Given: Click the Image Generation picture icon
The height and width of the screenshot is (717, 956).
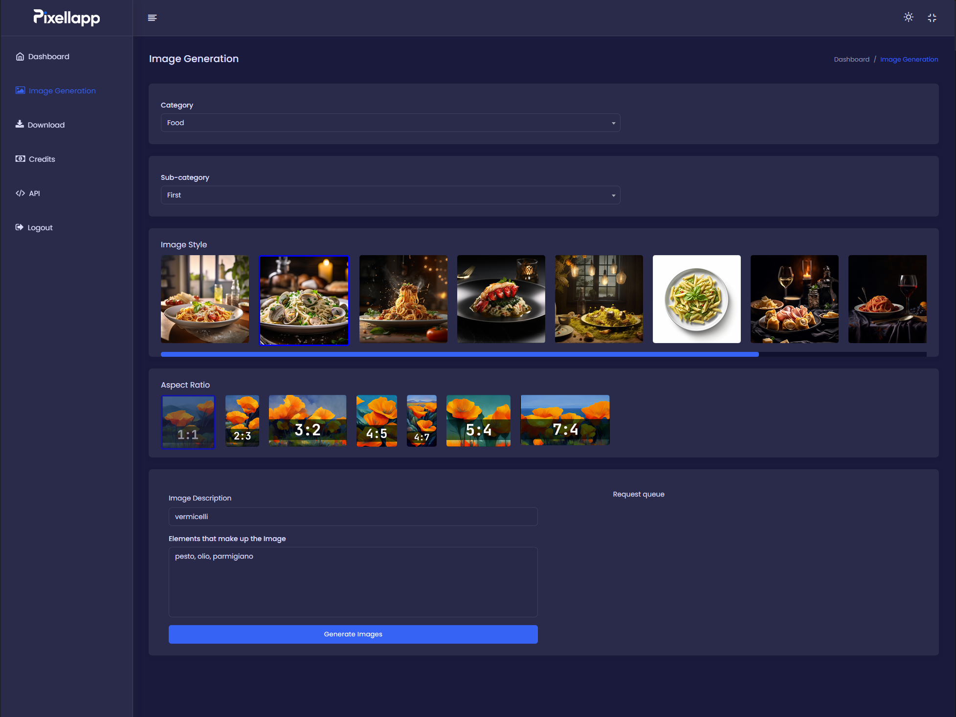Looking at the screenshot, I should coord(20,90).
